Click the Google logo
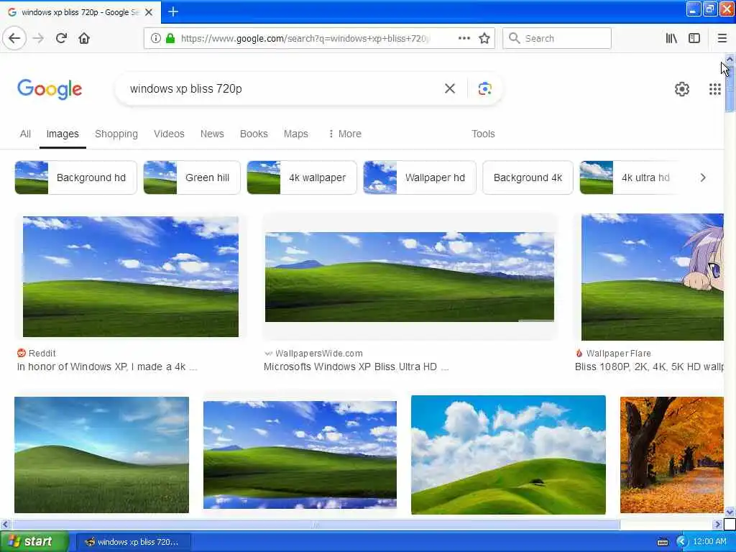Image resolution: width=736 pixels, height=552 pixels. [50, 88]
